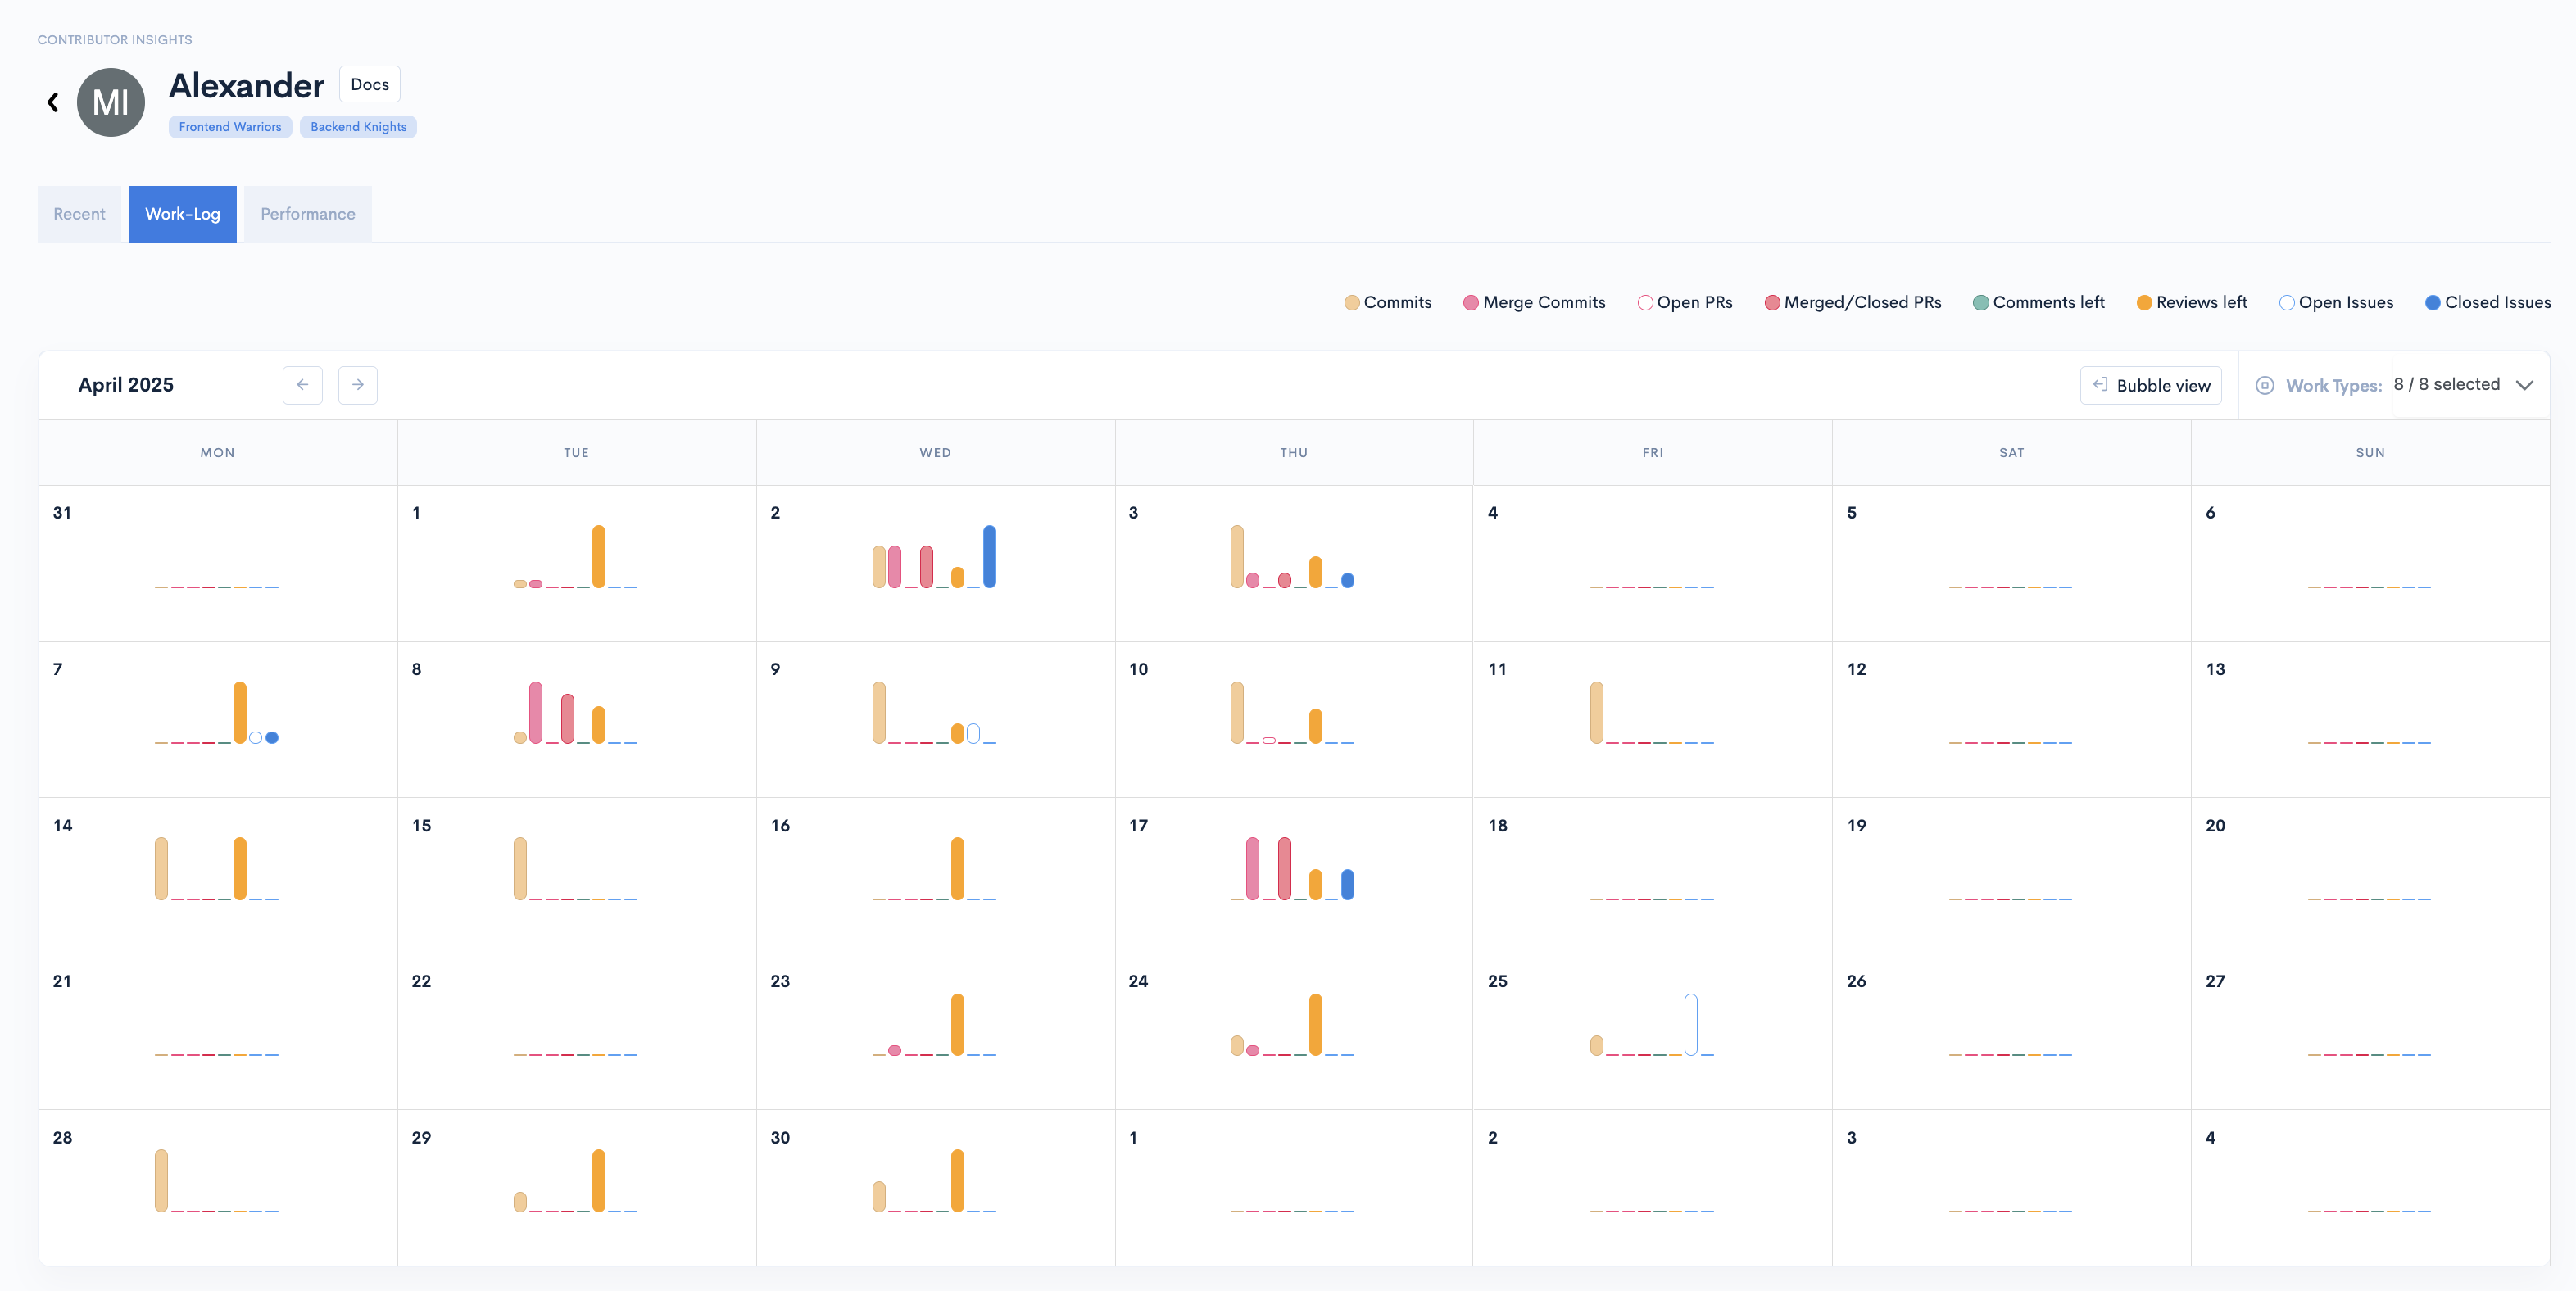
Task: Open the 8 / 8 selected dropdown
Action: tap(2446, 385)
